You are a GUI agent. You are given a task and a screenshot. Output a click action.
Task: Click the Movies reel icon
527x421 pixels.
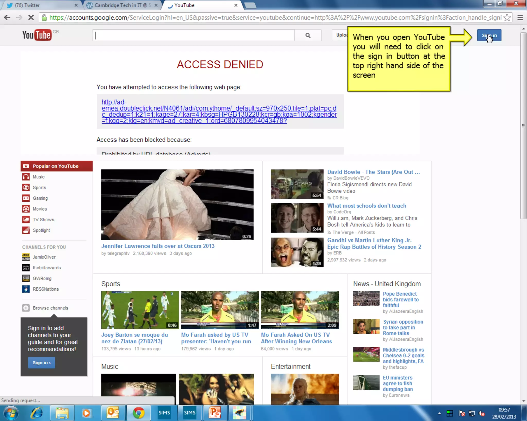pos(26,209)
